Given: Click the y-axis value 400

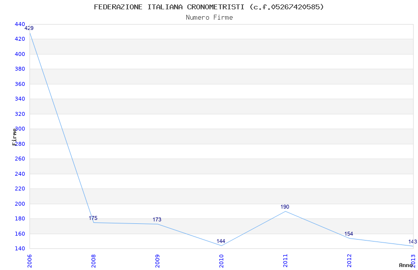Looking at the screenshot, I should (20, 54).
